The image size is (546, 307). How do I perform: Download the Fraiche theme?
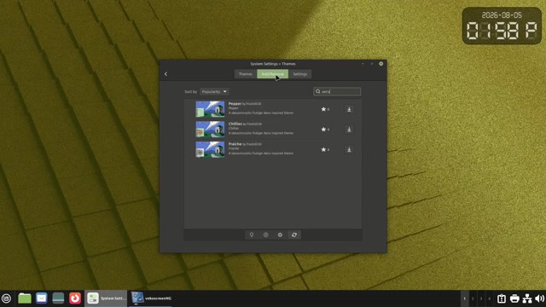[349, 150]
